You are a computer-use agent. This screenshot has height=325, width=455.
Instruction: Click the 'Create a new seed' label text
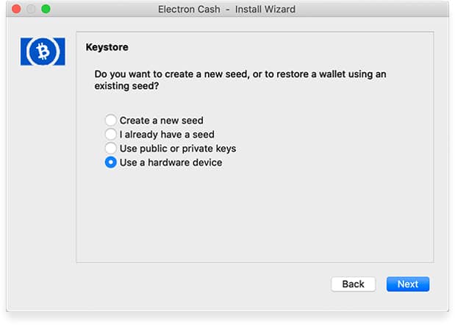(x=161, y=120)
